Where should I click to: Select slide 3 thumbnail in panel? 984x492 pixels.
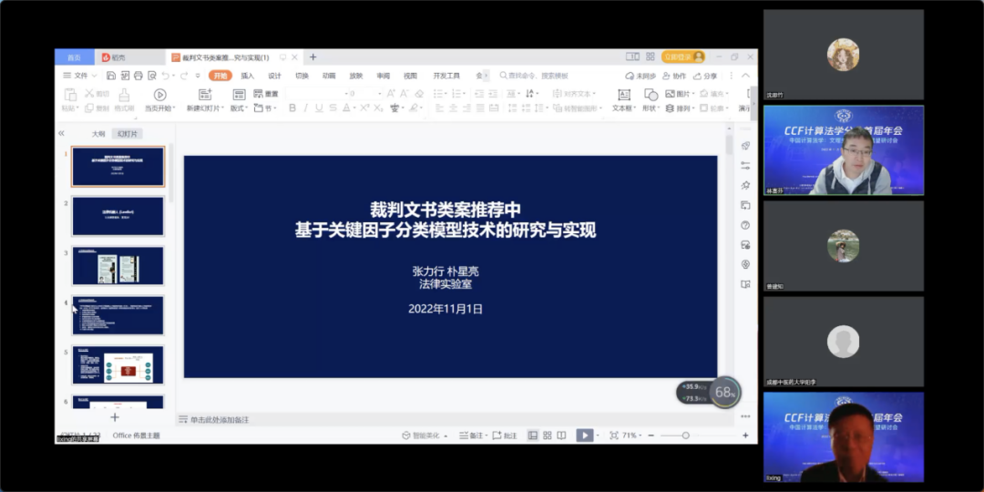tap(118, 266)
